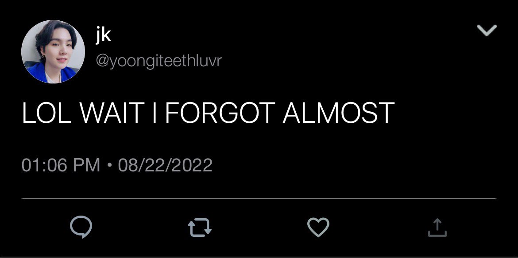Screen dimensions: 518x258
Task: Retweet this post using the arrows icon
Action: [200, 228]
